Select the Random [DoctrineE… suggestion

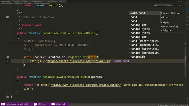click(145, 49)
